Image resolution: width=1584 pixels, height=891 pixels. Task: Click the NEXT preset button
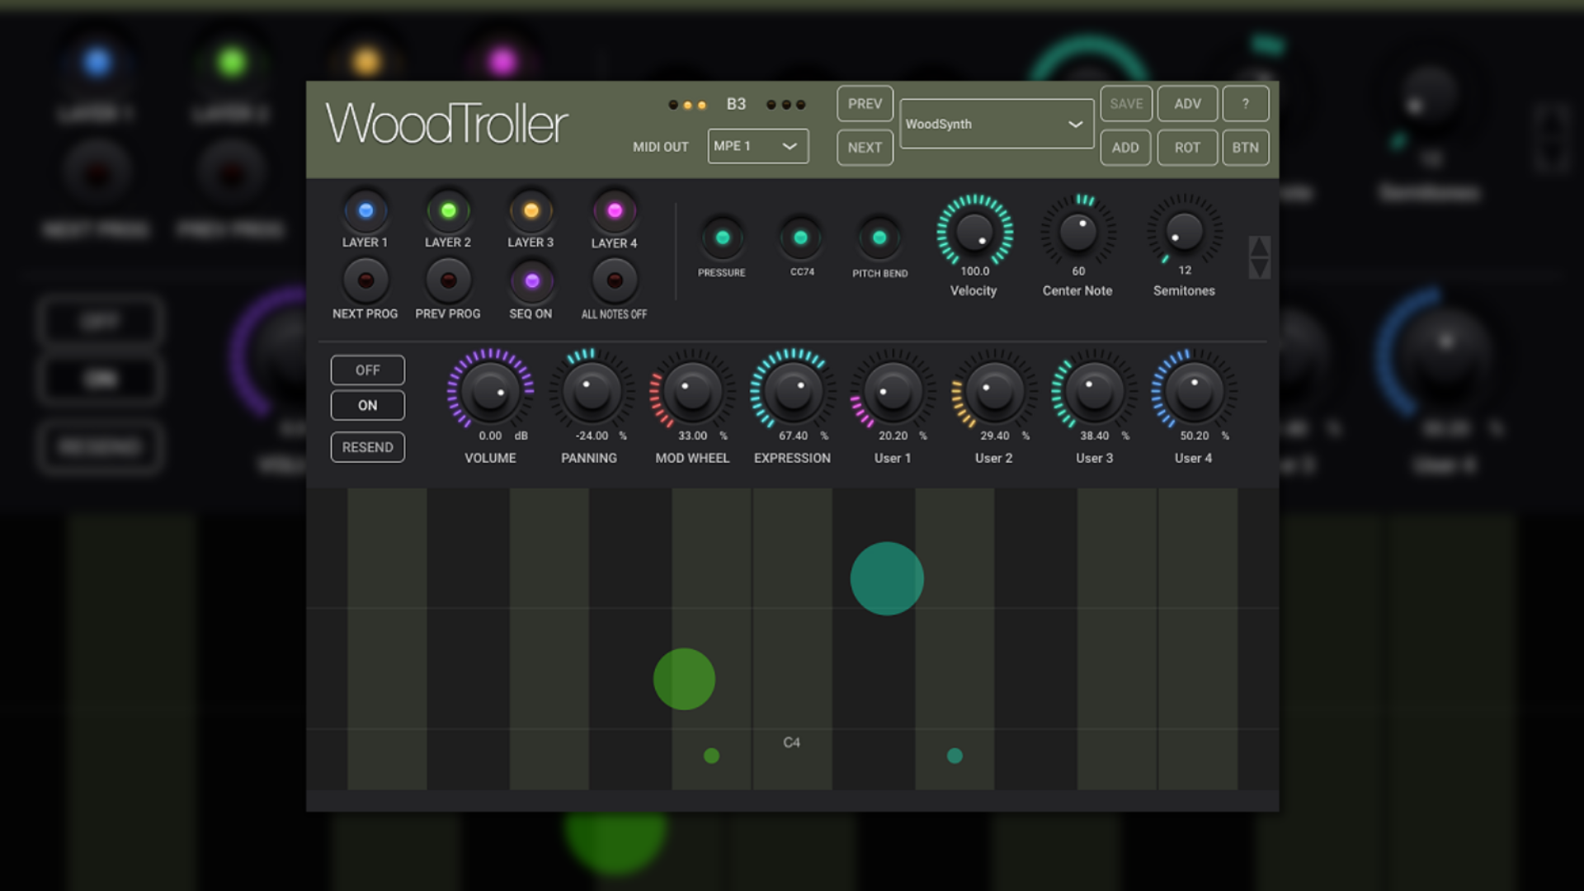pyautogui.click(x=864, y=148)
